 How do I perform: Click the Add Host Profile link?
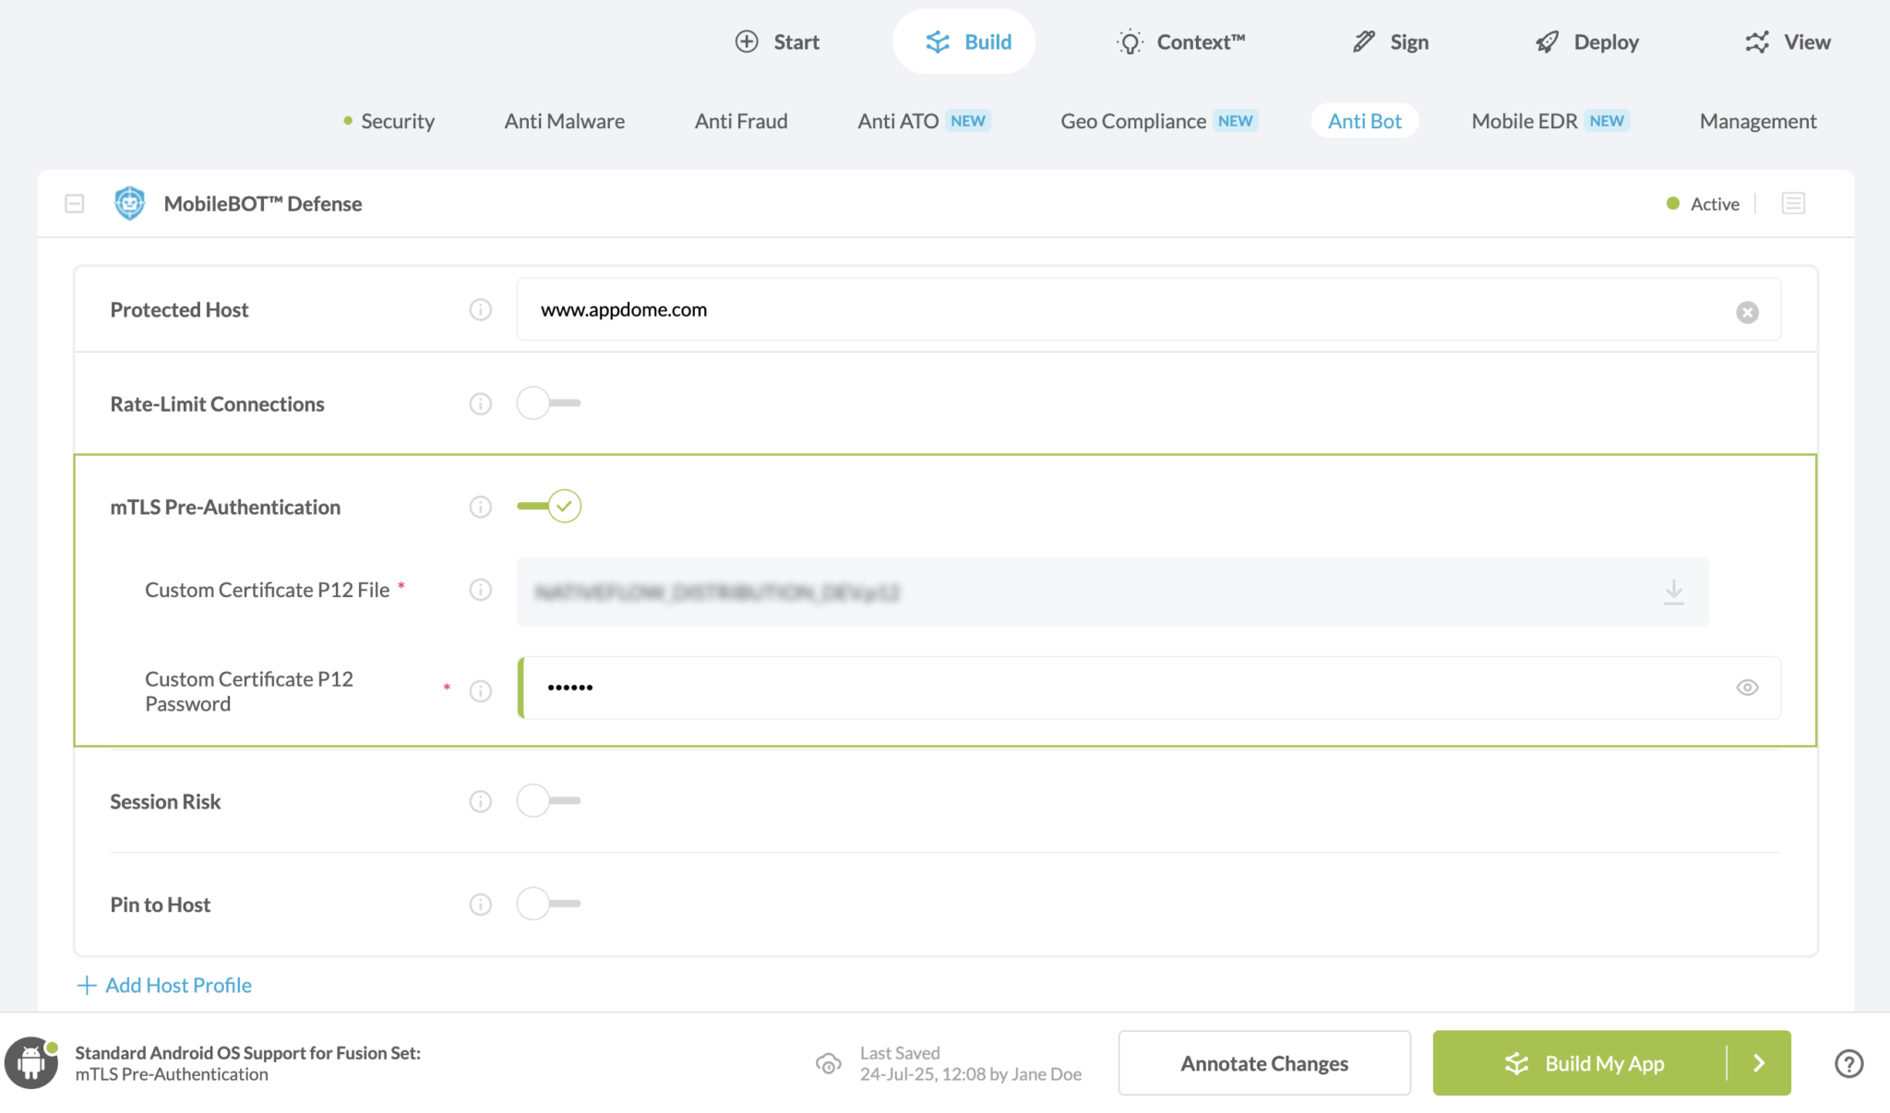coord(163,985)
